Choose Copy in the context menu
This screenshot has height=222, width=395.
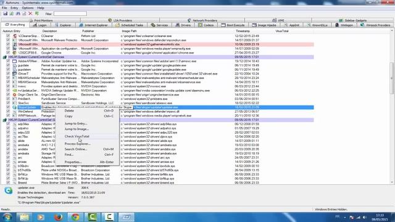(x=87, y=117)
